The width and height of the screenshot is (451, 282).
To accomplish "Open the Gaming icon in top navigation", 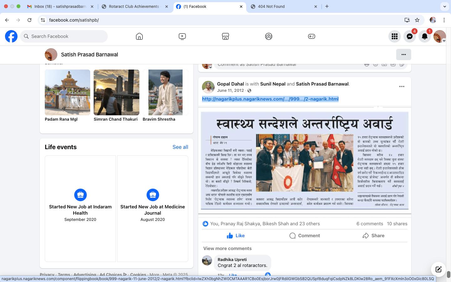I will coord(312,36).
